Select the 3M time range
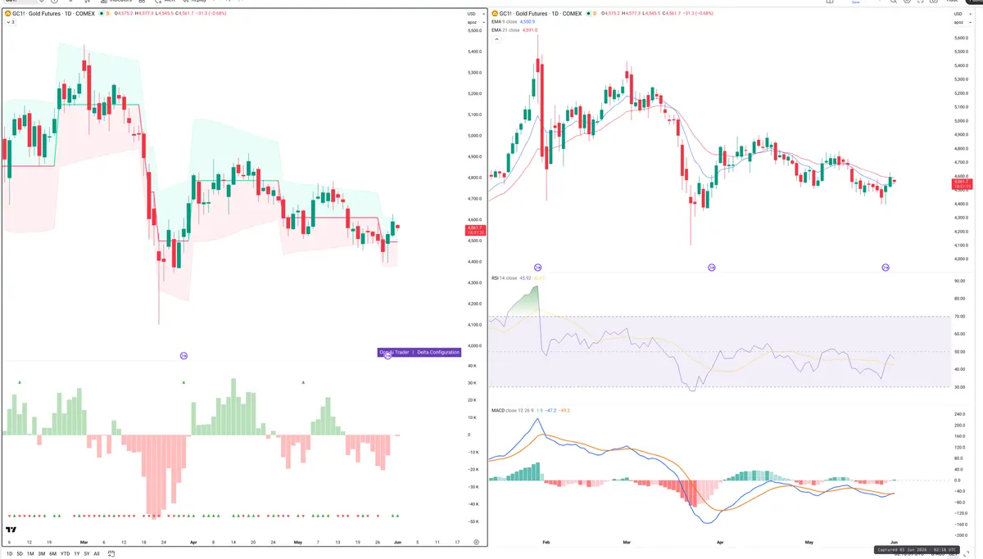 pos(42,554)
